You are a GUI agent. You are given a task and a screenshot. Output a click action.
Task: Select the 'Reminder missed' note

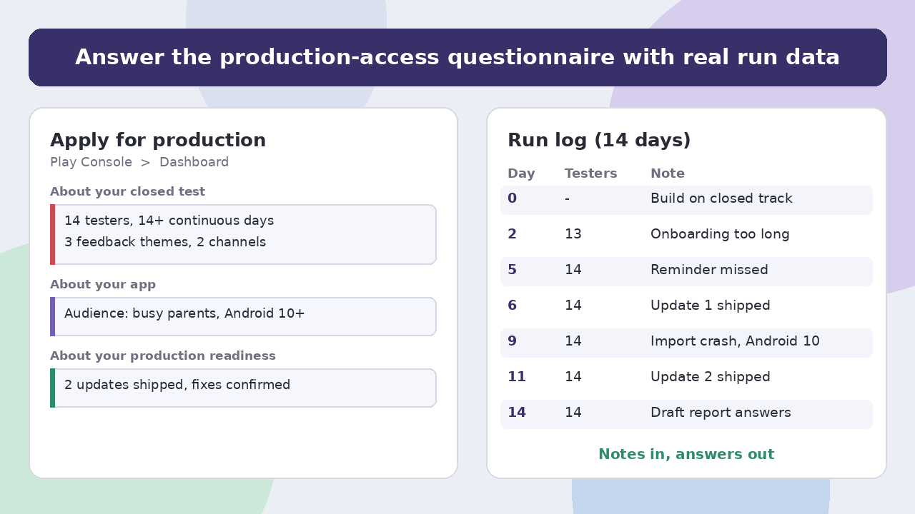[709, 270]
